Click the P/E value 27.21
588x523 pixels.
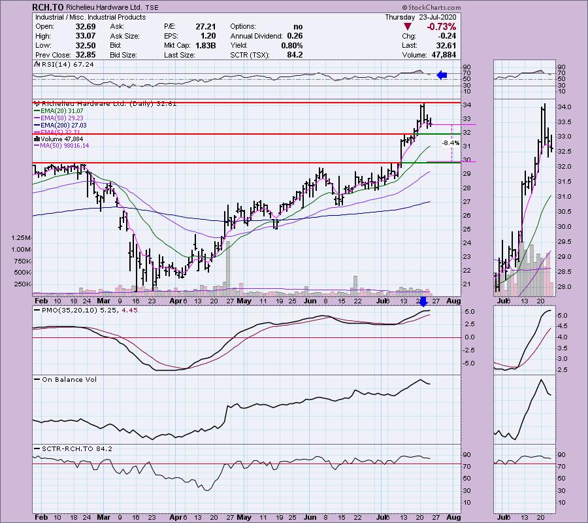206,27
